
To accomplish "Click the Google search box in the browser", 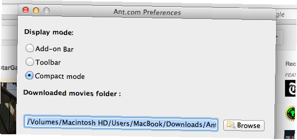I will (281, 15).
